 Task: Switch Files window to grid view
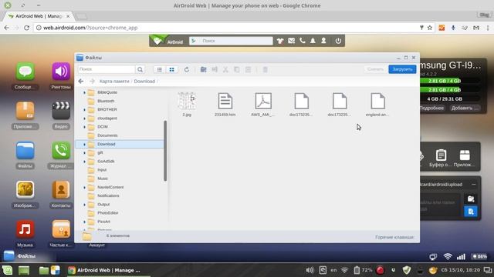click(171, 69)
